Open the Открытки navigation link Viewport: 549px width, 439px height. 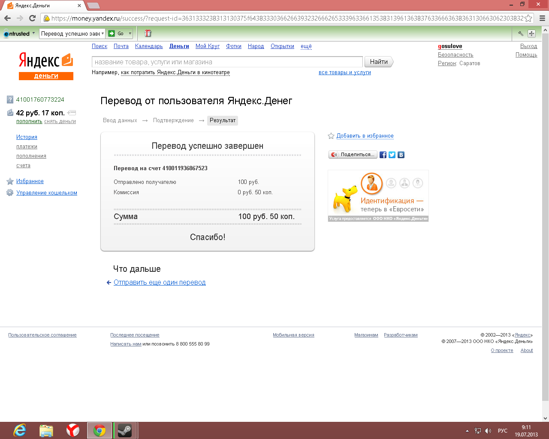click(282, 46)
